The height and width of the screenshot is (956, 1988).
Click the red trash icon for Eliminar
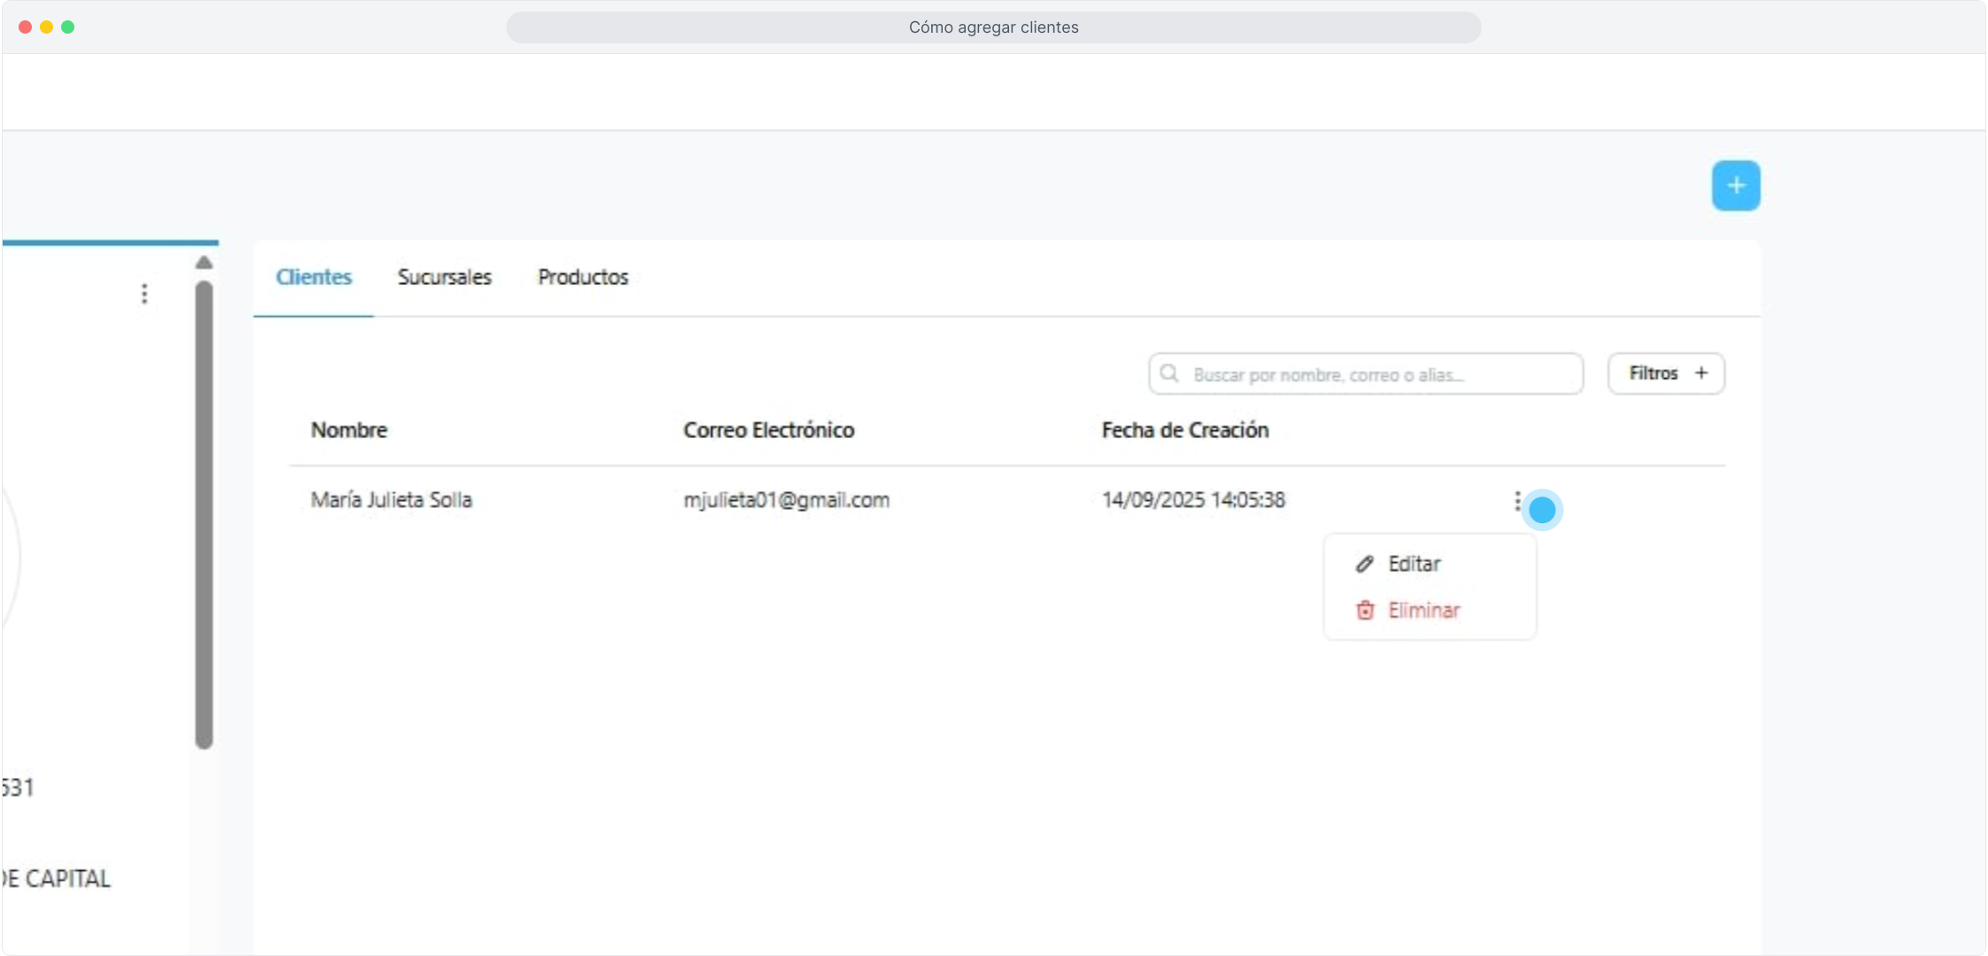pos(1365,610)
